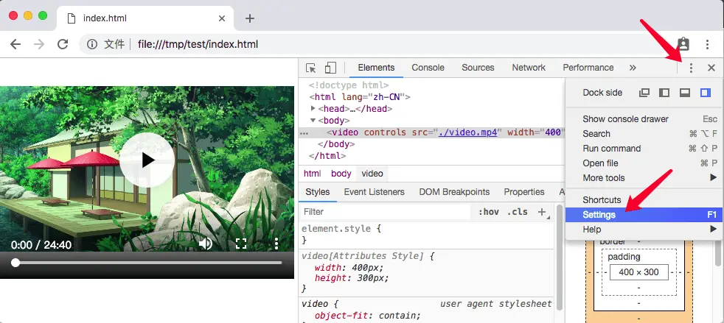Toggle the .cls class editor
The image size is (724, 323).
pos(517,212)
